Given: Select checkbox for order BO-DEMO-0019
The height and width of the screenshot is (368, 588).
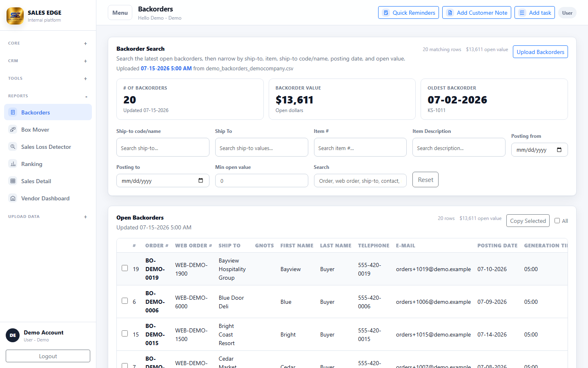Looking at the screenshot, I should click(x=125, y=268).
